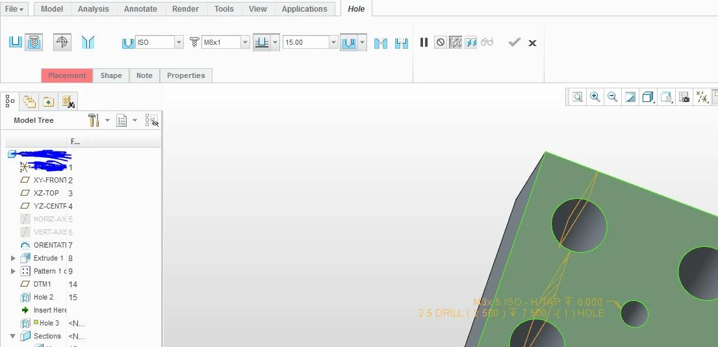The height and width of the screenshot is (347, 718).
Task: Expand the Pattern 1 feature
Action: tap(13, 271)
